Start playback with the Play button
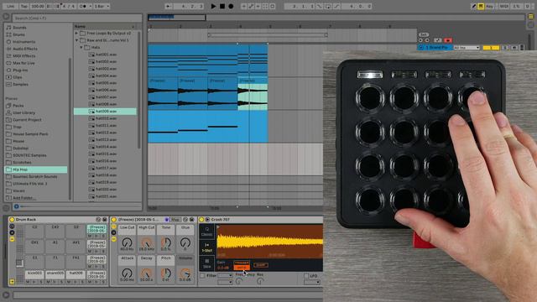Screen dimensions: 537x302 pos(213,6)
